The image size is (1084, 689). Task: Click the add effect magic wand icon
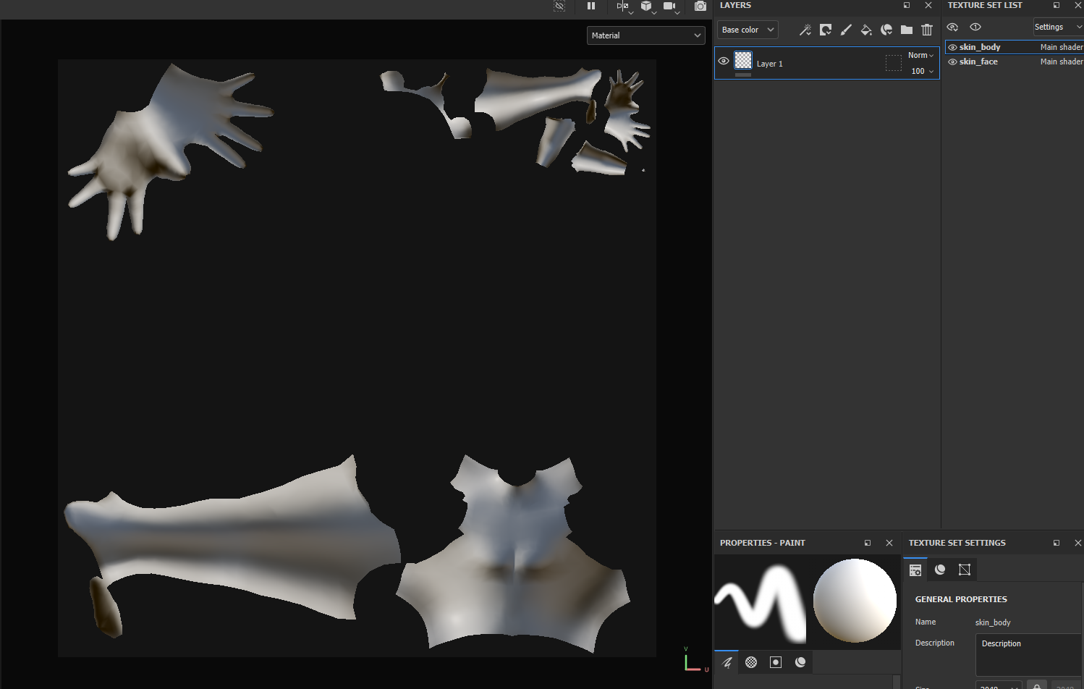[x=805, y=30]
